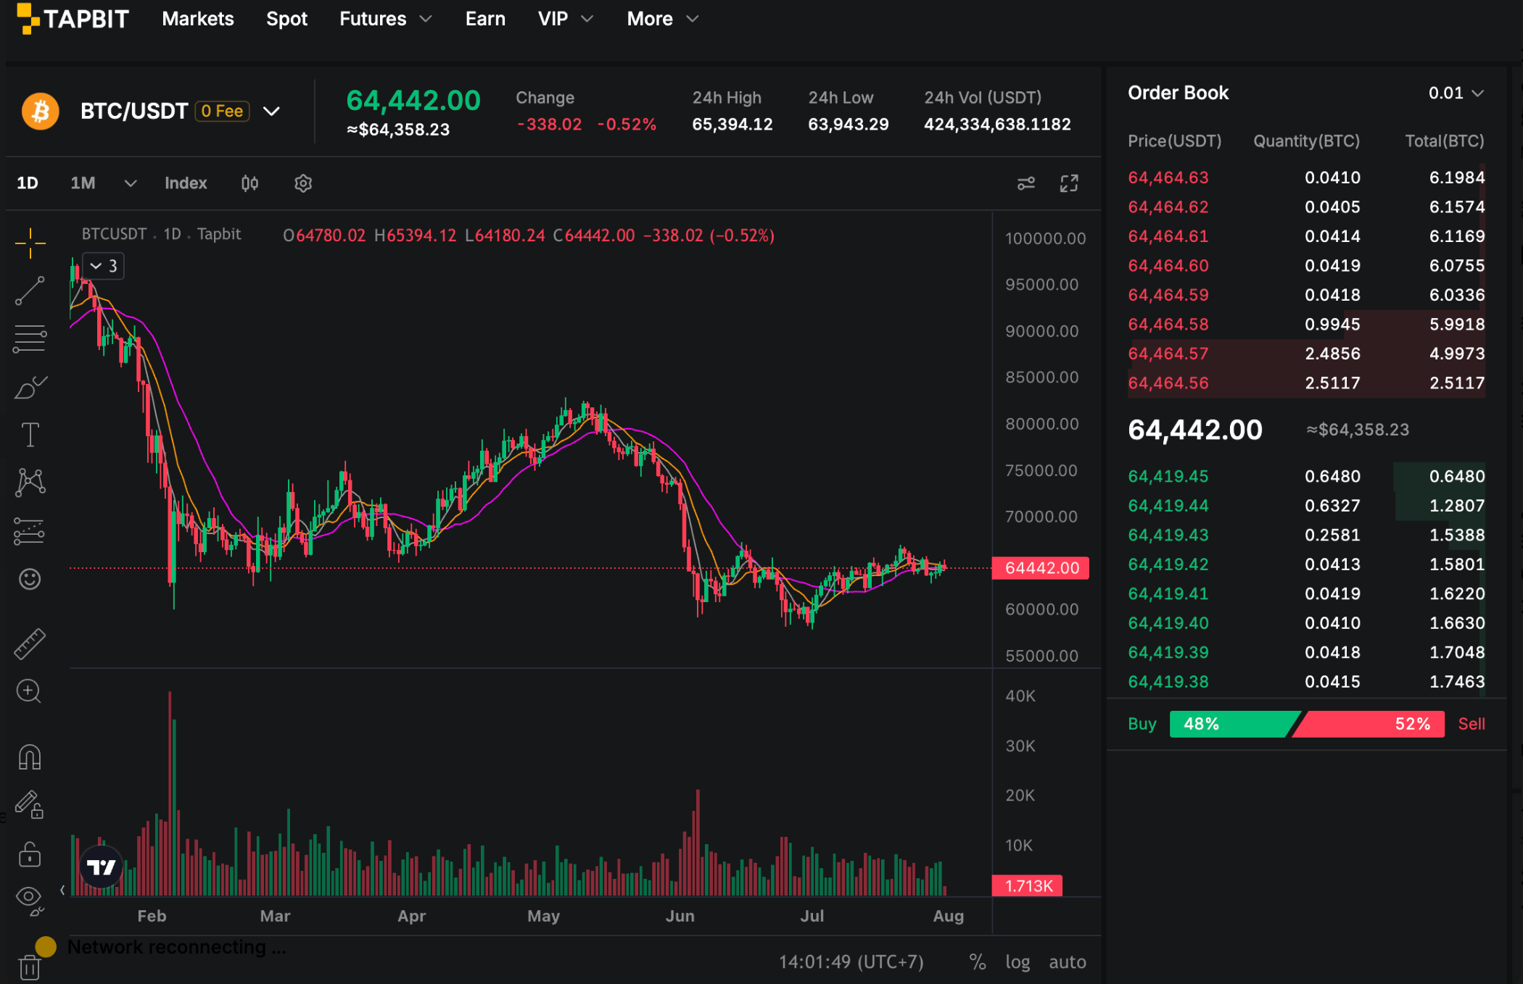Open chart settings gear icon

[x=303, y=183]
